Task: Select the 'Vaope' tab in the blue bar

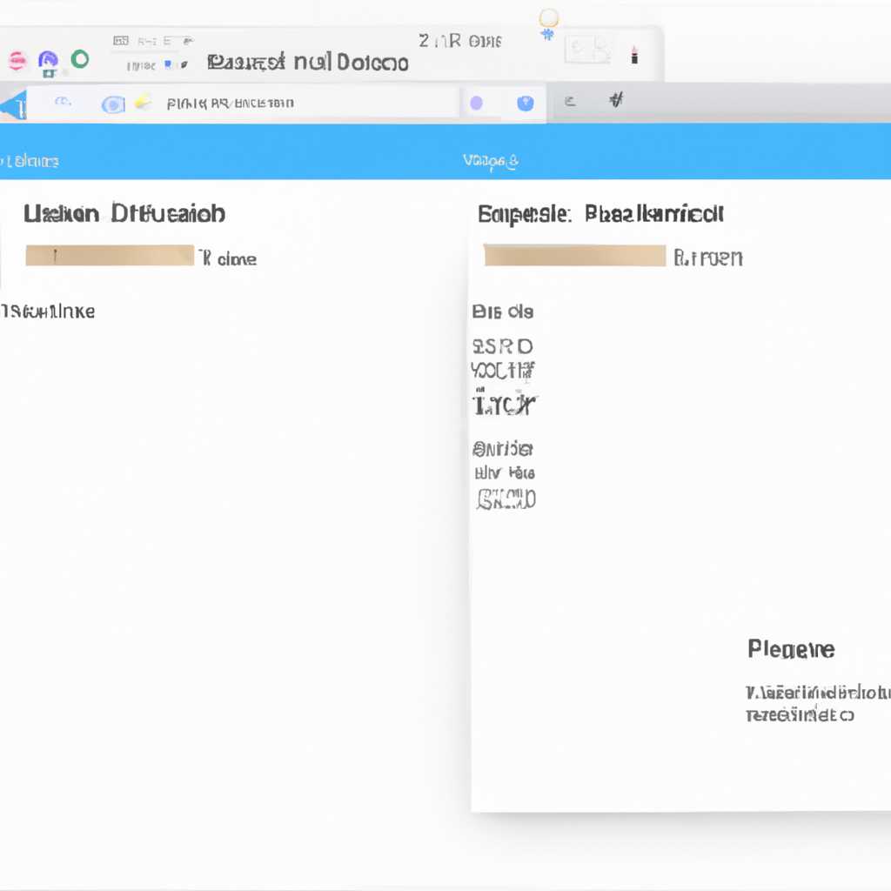Action: click(x=491, y=162)
